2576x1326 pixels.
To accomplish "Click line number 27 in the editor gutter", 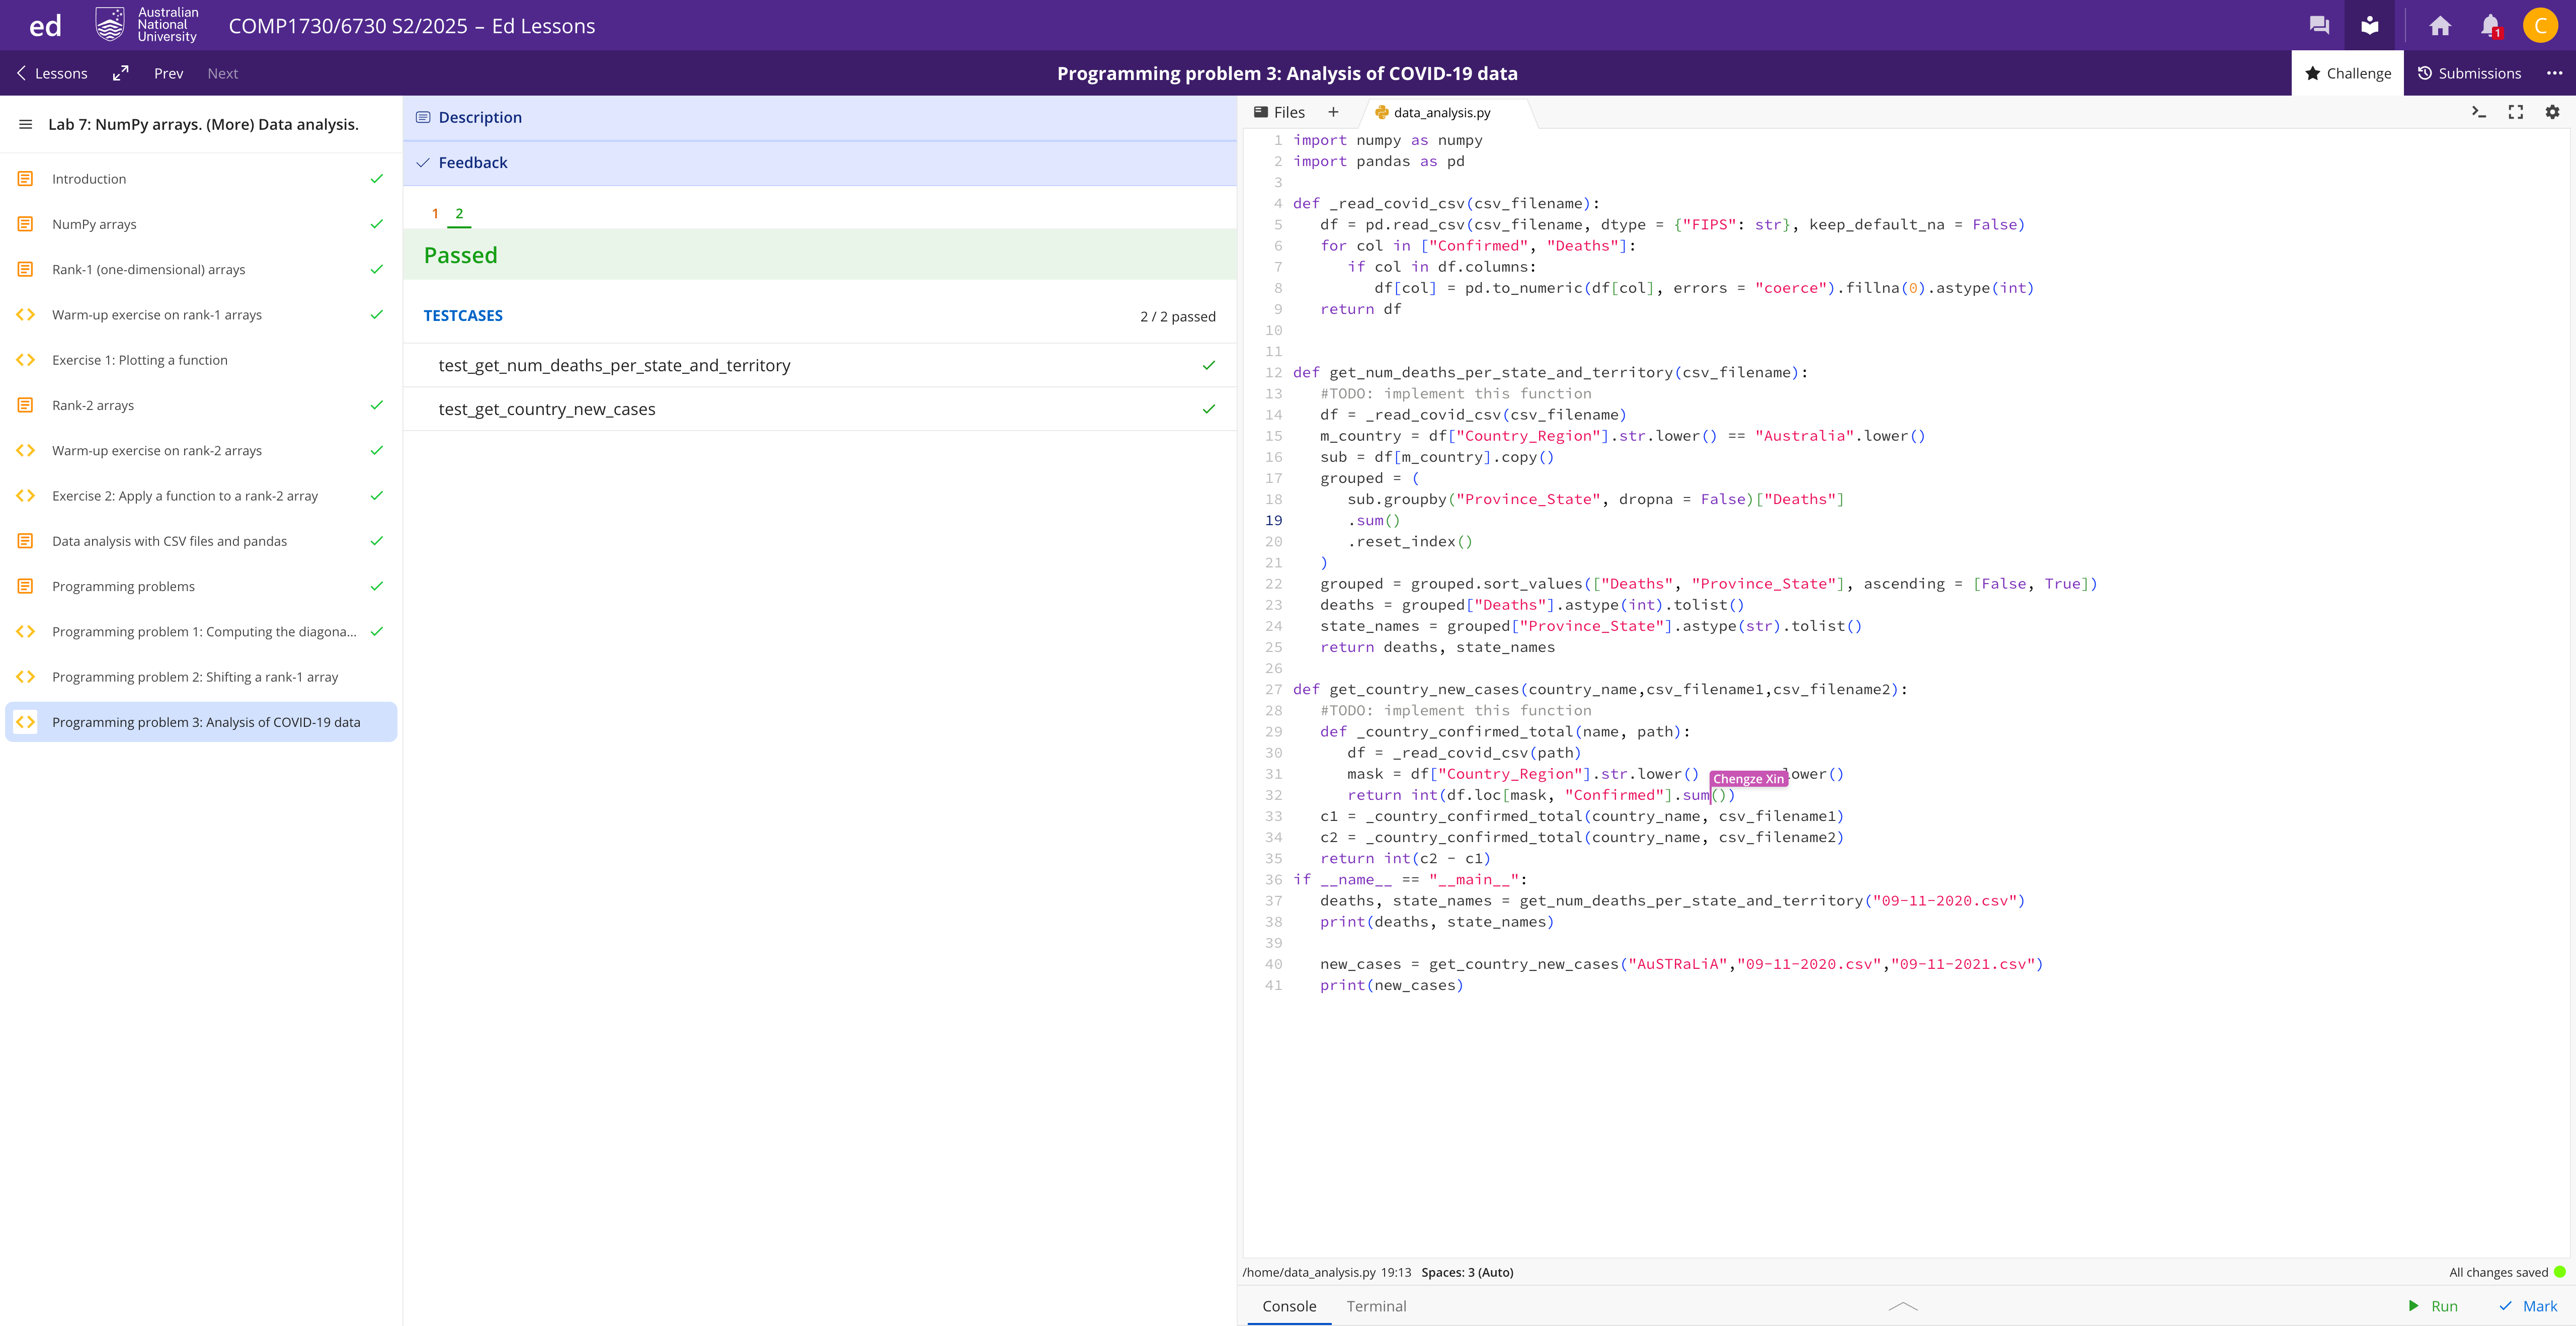I will point(1272,689).
